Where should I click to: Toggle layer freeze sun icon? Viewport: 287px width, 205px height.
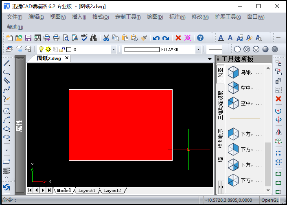(x=48, y=49)
